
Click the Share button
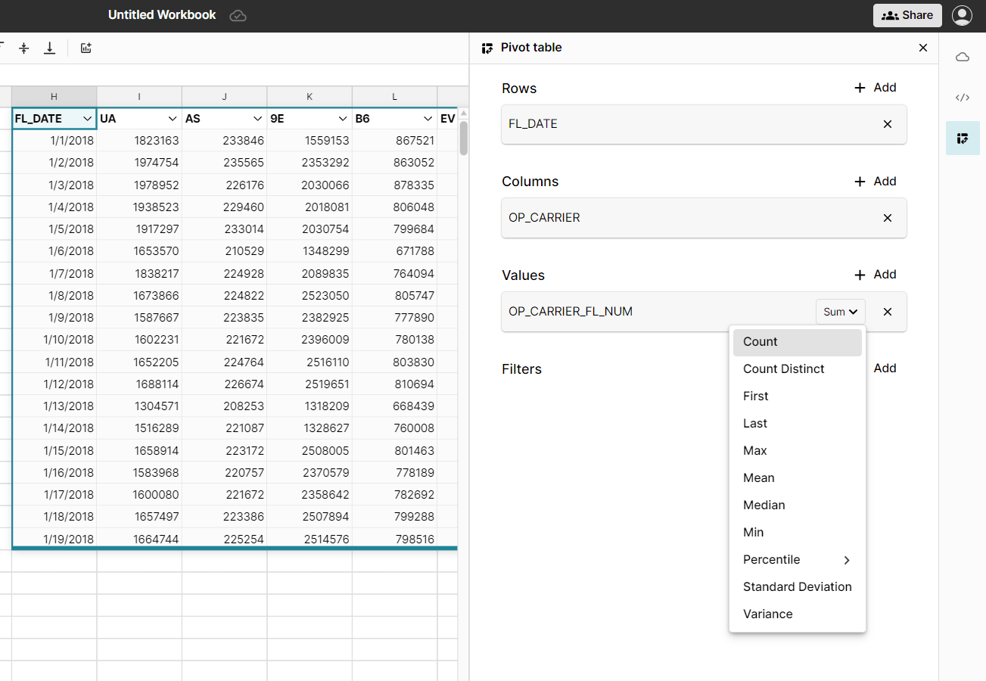click(907, 14)
